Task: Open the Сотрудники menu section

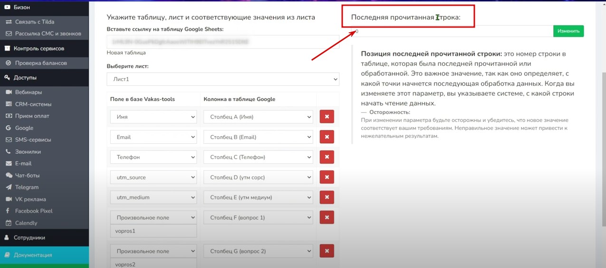Action: point(29,238)
